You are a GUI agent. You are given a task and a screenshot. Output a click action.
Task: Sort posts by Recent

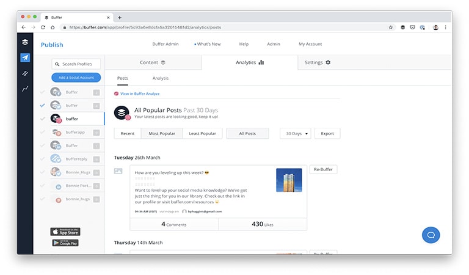pyautogui.click(x=128, y=133)
